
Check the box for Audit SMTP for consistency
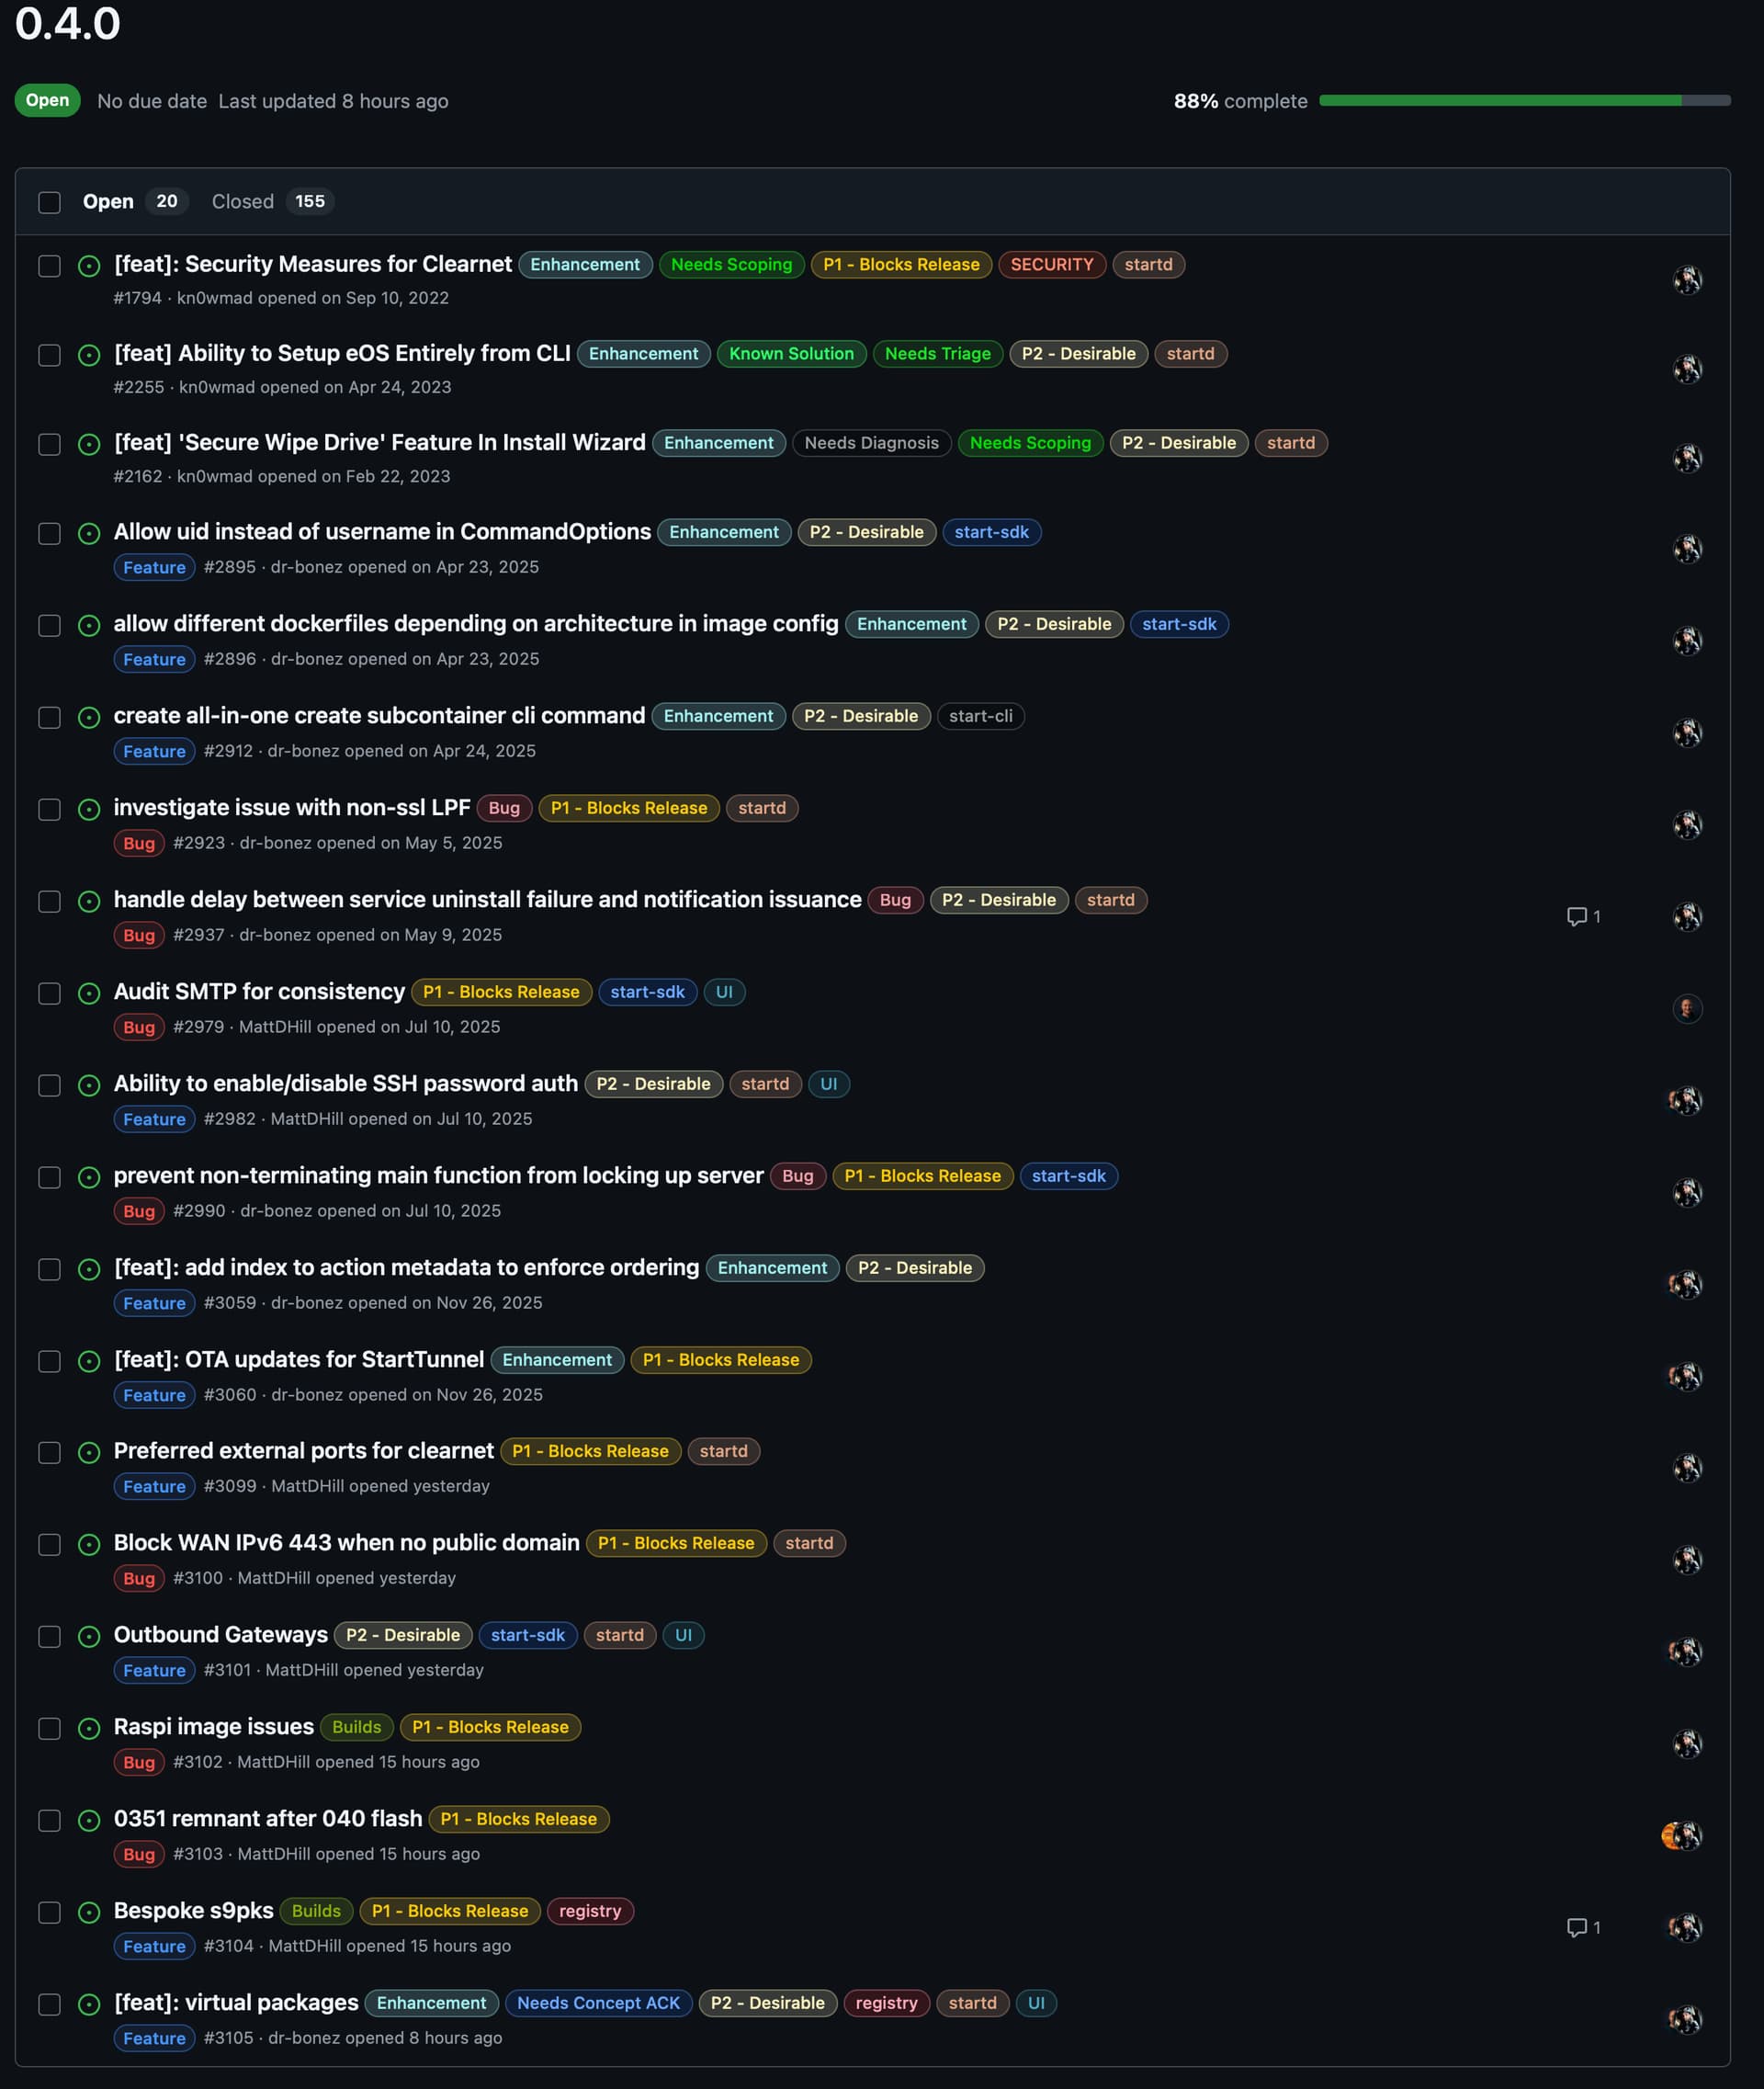(49, 993)
